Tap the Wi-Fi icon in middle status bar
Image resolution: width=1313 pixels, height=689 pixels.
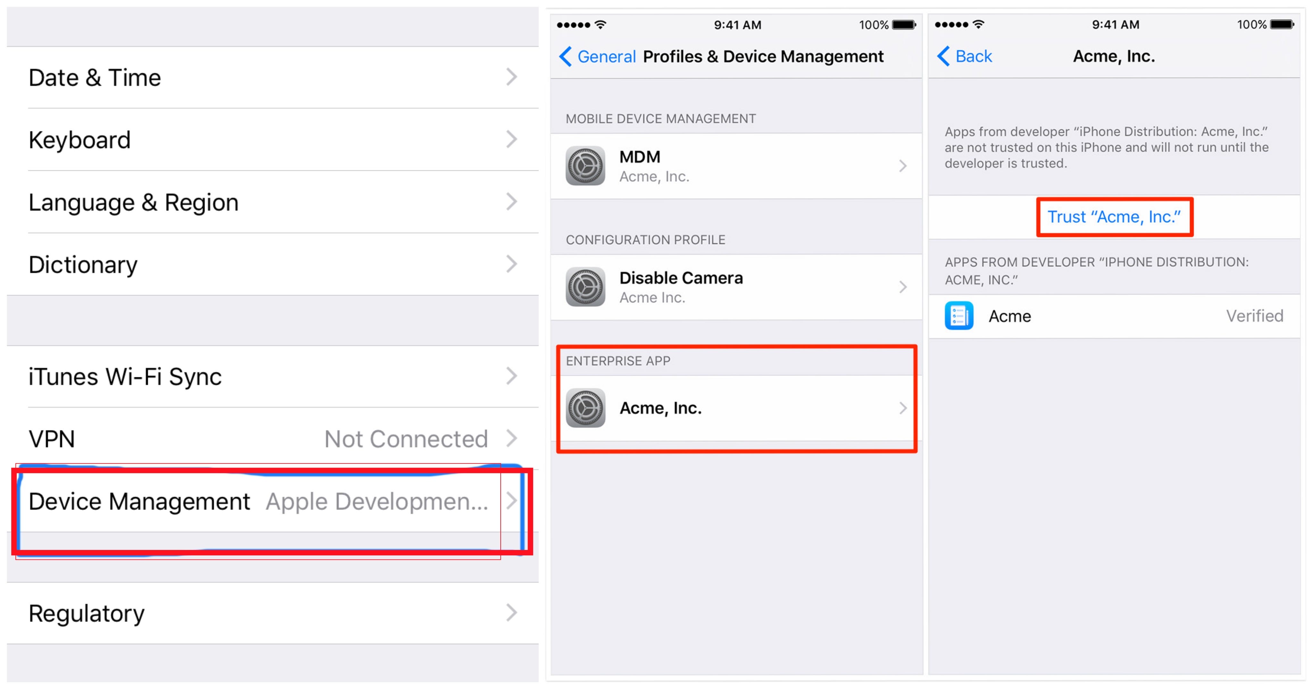(601, 24)
